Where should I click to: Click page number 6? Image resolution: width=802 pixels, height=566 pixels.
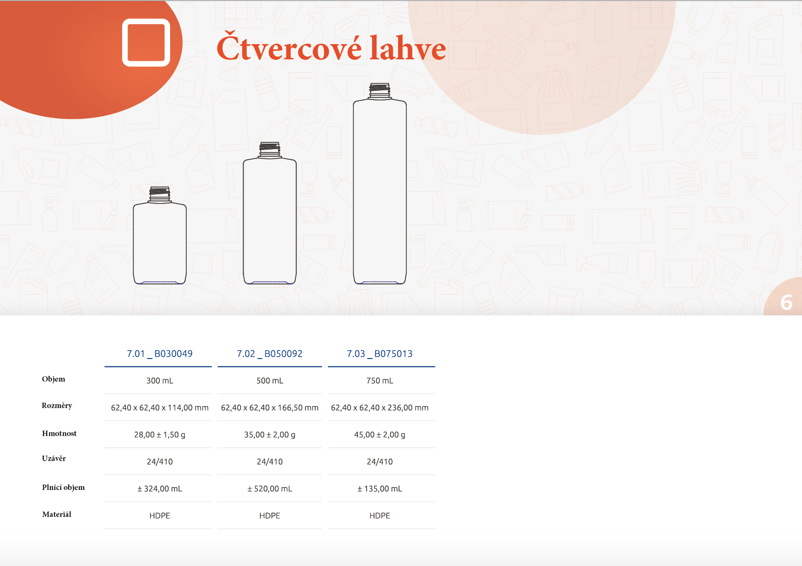786,303
